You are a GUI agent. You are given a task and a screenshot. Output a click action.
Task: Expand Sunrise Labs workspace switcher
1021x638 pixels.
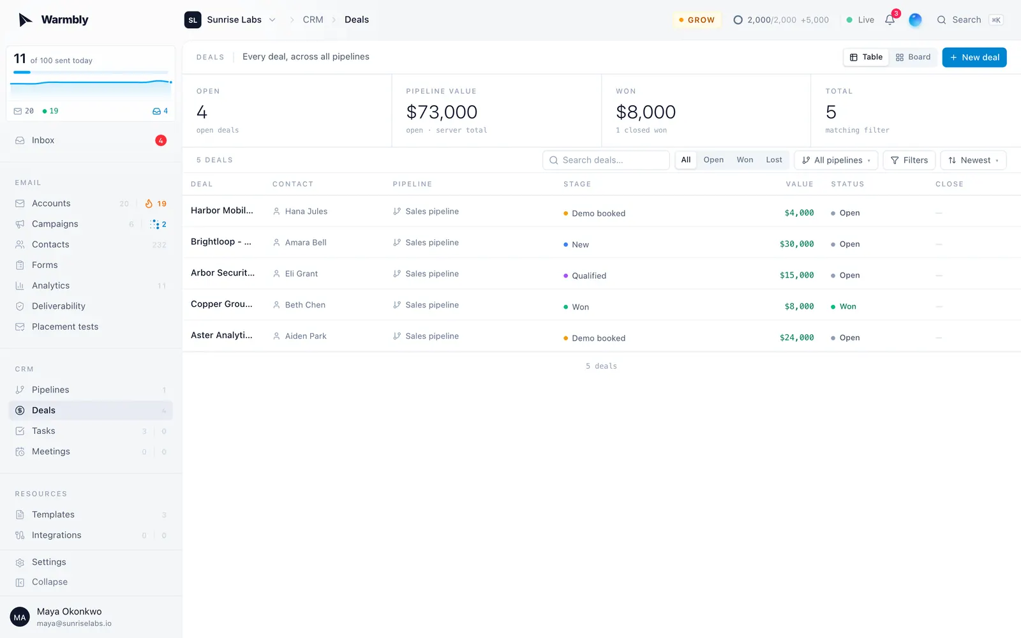coord(230,20)
